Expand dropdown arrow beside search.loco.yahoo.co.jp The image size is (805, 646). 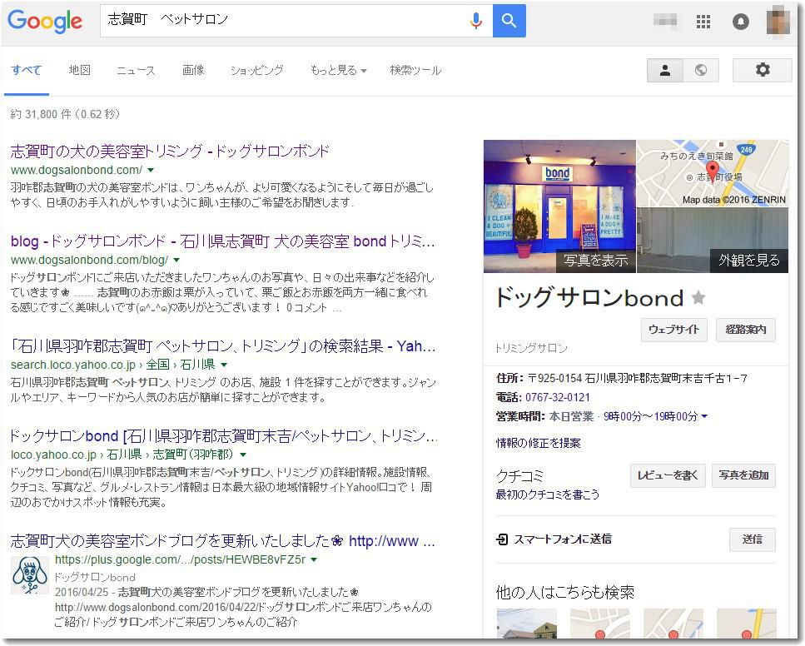click(224, 365)
